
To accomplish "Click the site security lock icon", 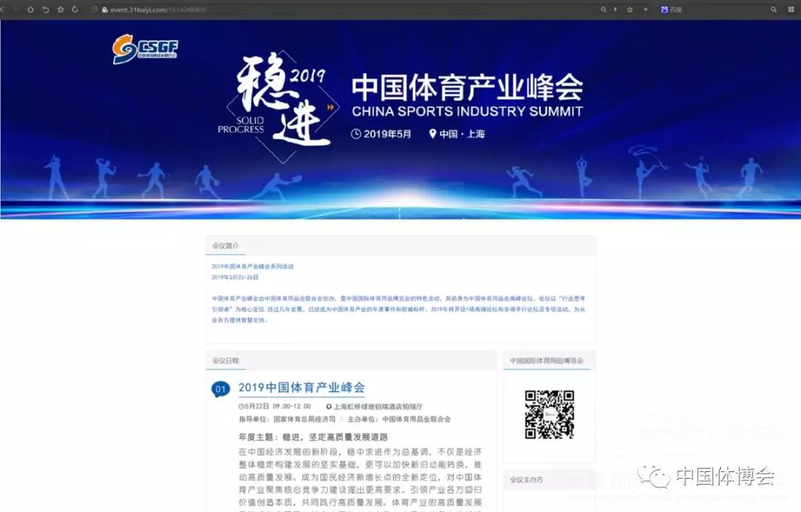I will pyautogui.click(x=105, y=10).
